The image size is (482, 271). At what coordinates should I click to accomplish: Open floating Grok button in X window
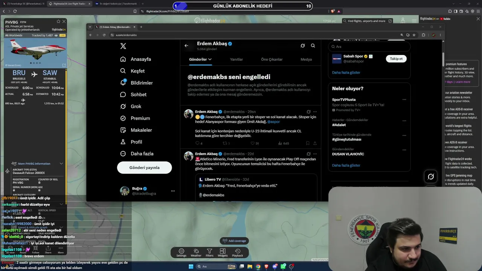coord(431,176)
